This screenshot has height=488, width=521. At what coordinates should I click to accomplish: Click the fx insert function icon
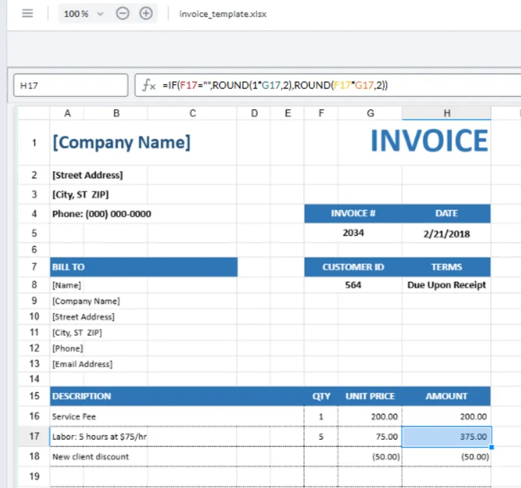pos(149,85)
